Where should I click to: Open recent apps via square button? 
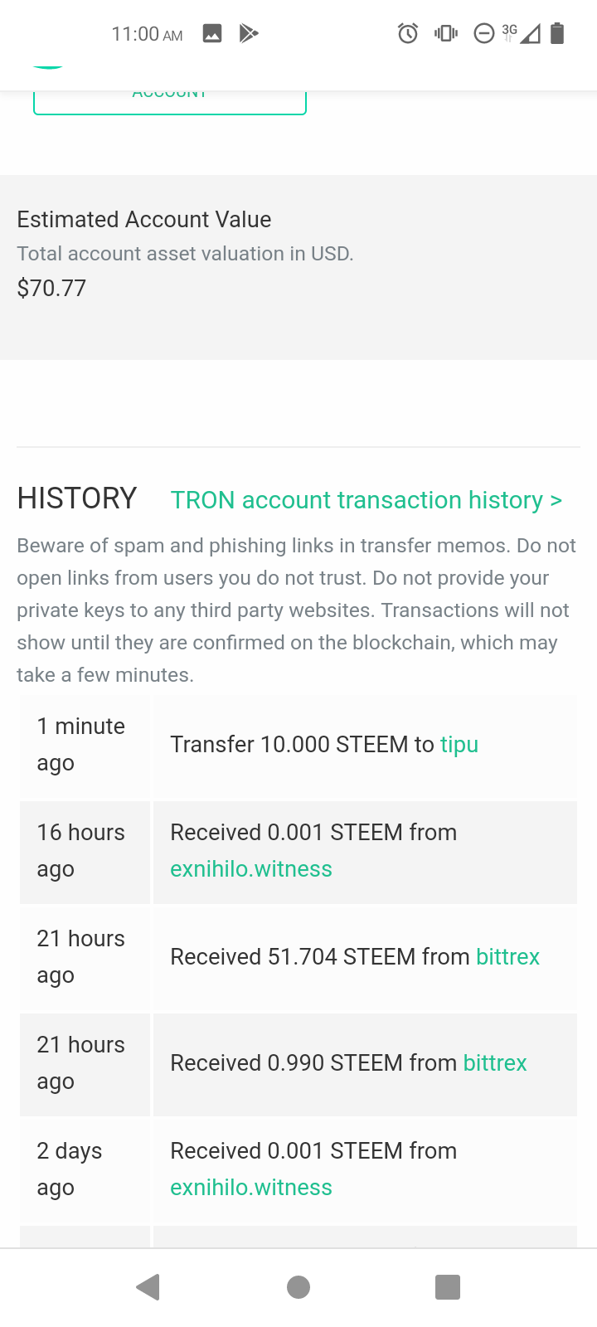pyautogui.click(x=448, y=1287)
